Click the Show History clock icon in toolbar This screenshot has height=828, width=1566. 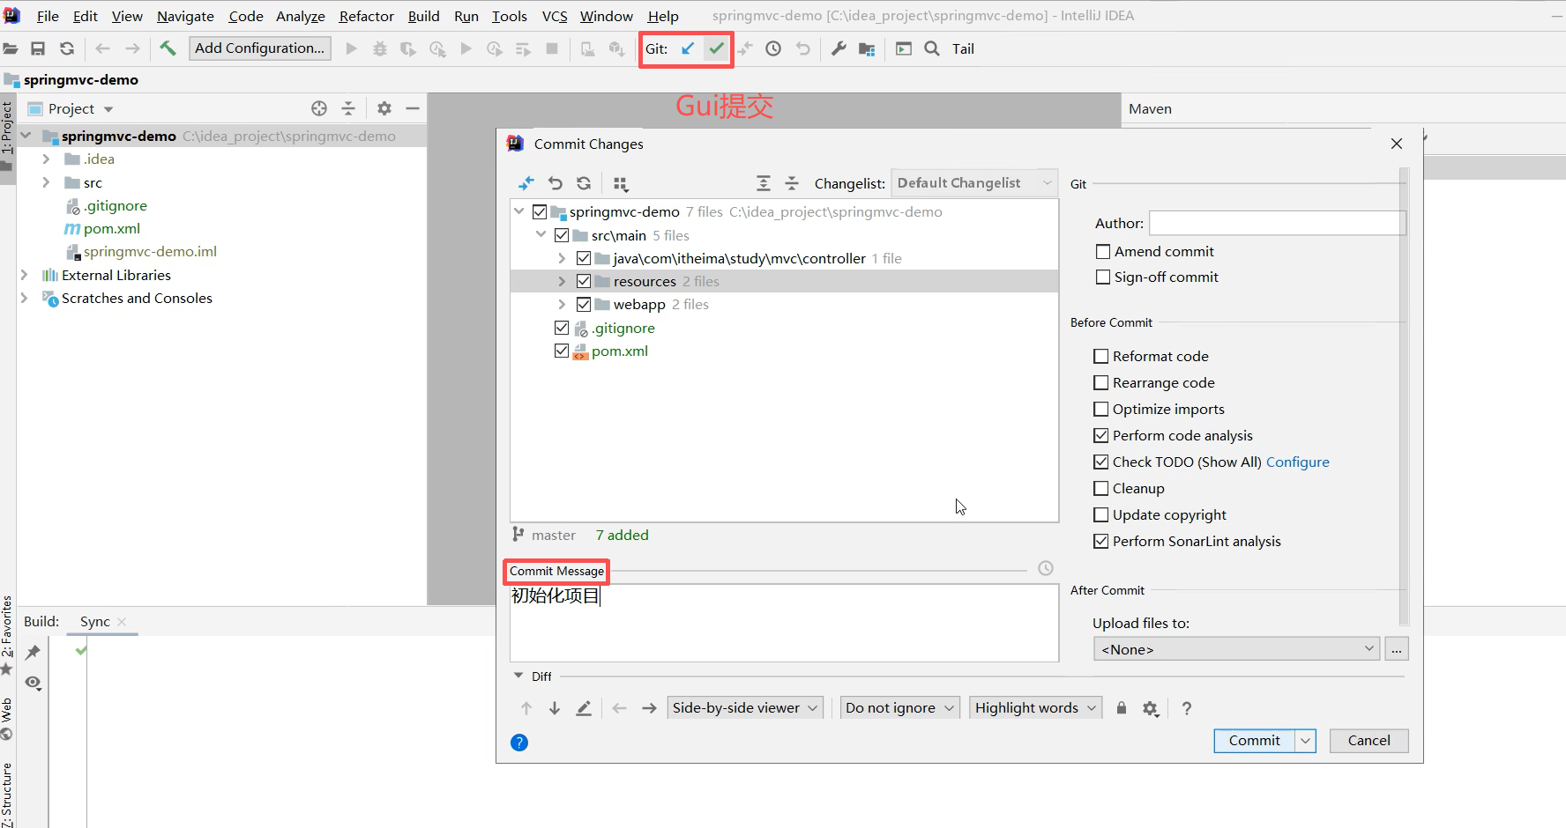(x=773, y=48)
